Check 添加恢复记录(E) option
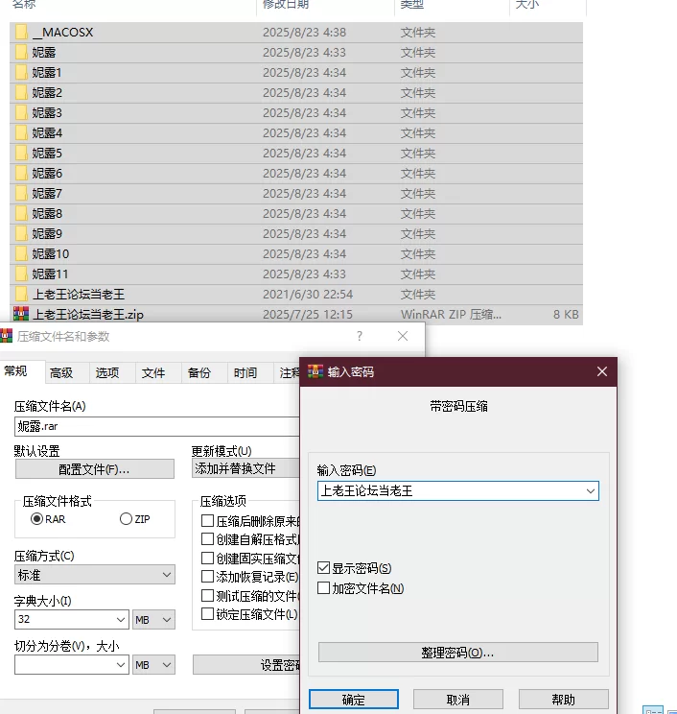Viewport: 677px width, 714px height. coord(207,577)
